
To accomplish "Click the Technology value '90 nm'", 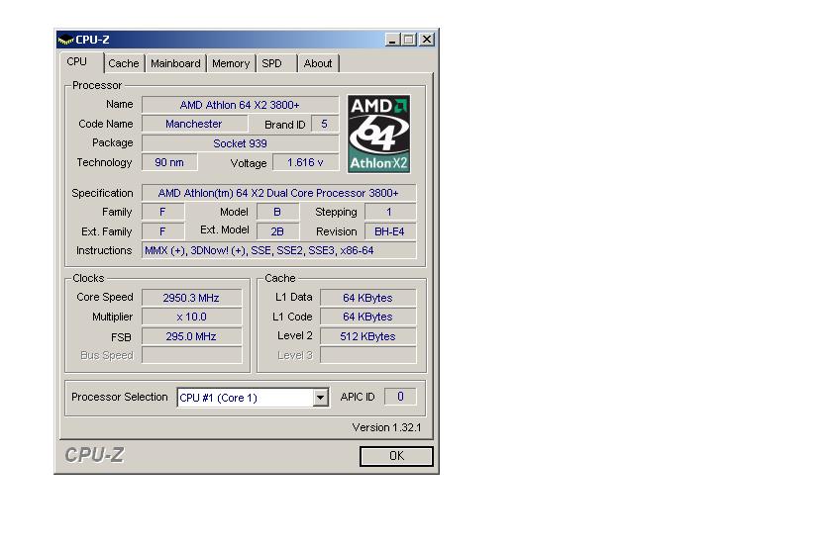I will click(169, 163).
